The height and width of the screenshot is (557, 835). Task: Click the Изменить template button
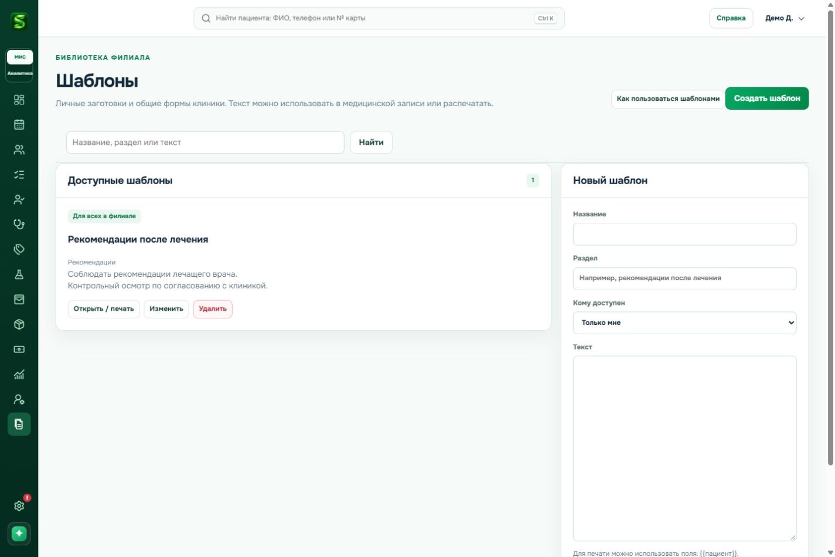pyautogui.click(x=166, y=309)
